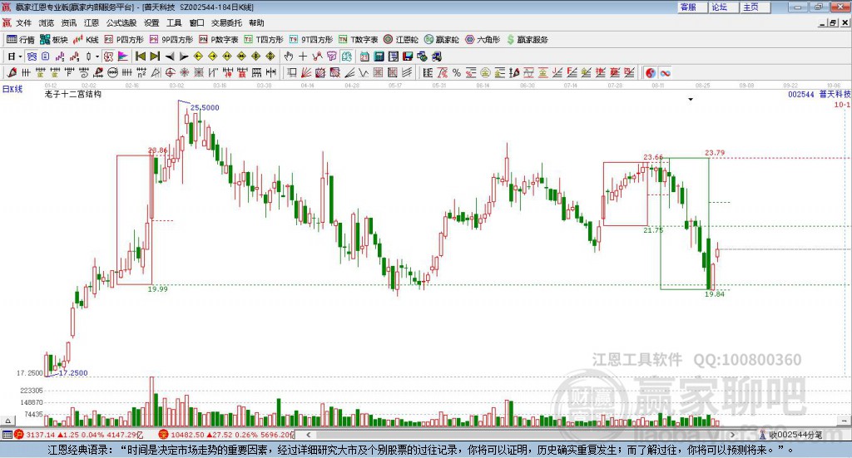Click the 主页 homepage button
This screenshot has height=458, width=852.
pos(755,7)
